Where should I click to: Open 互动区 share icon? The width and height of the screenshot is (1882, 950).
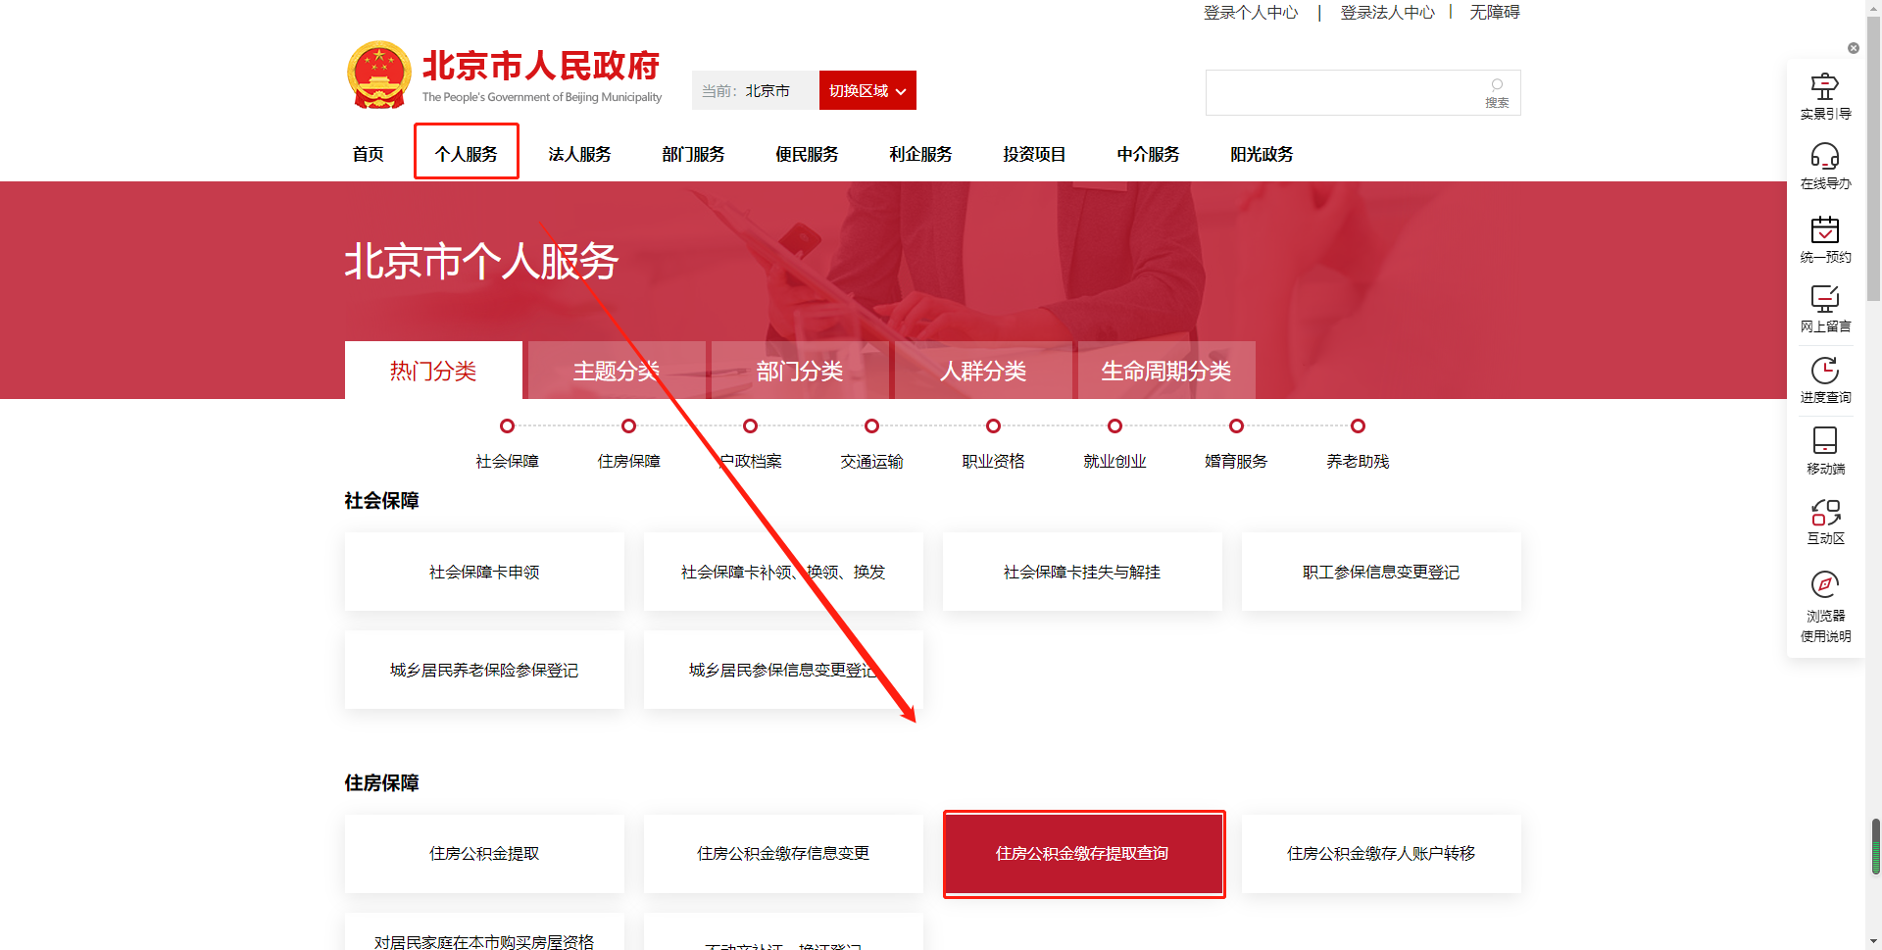pyautogui.click(x=1825, y=512)
